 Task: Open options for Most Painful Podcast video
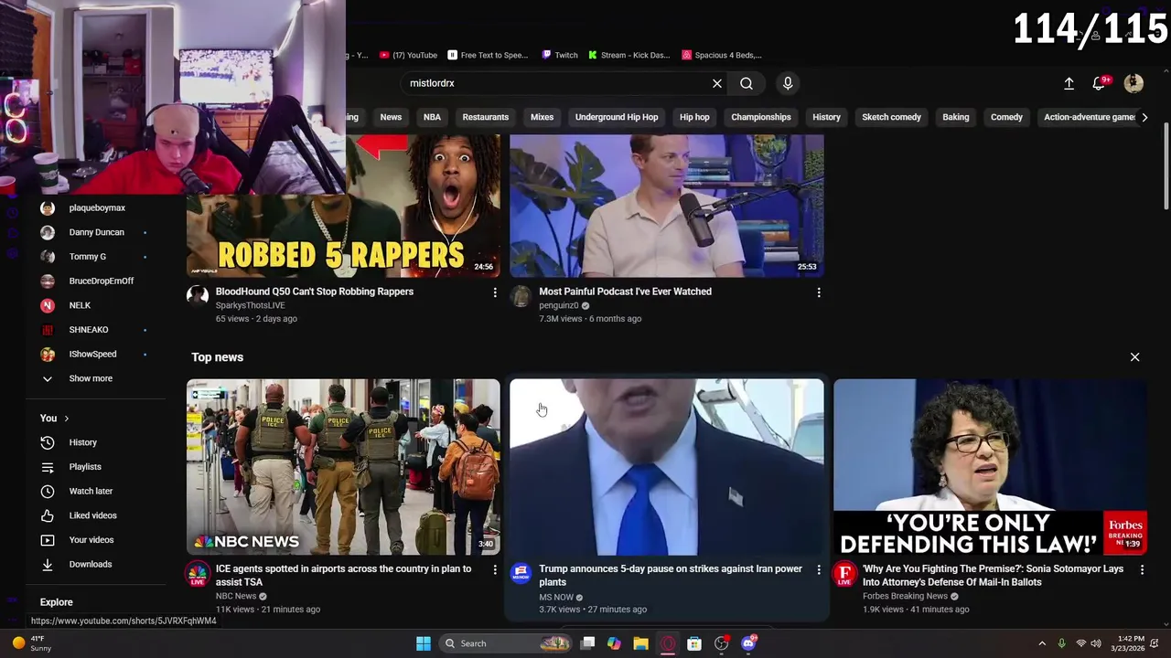pos(819,292)
